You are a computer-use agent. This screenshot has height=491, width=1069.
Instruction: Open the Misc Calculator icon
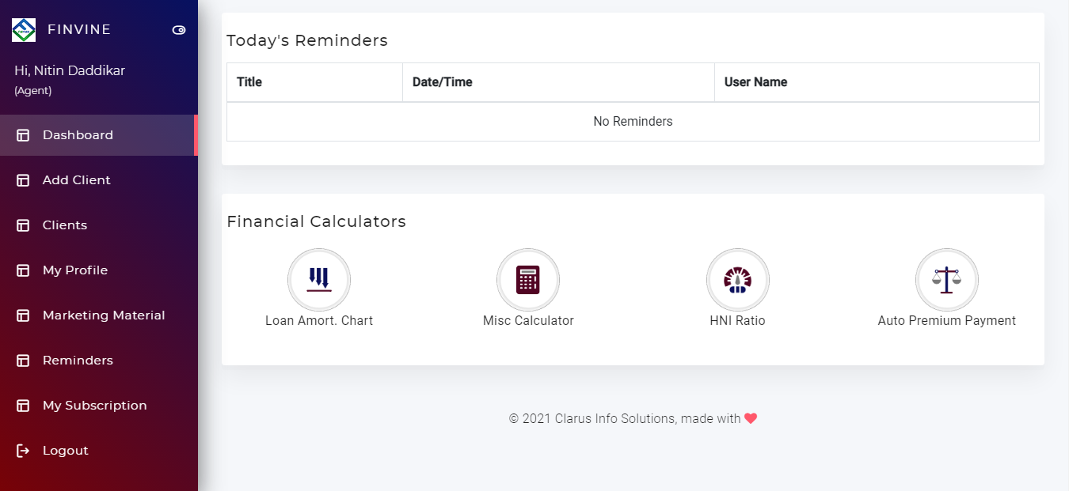click(x=528, y=280)
